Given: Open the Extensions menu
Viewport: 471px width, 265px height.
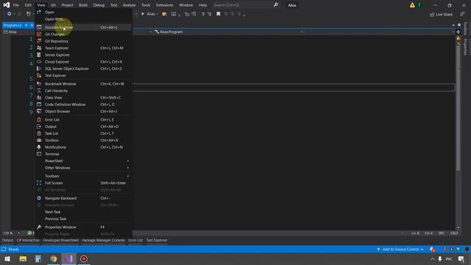Looking at the screenshot, I should point(165,5).
